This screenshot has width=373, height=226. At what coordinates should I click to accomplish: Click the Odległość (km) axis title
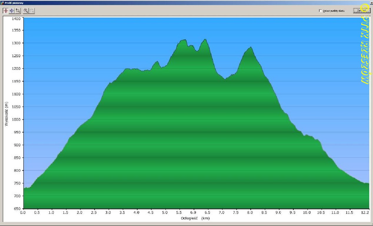[195, 218]
